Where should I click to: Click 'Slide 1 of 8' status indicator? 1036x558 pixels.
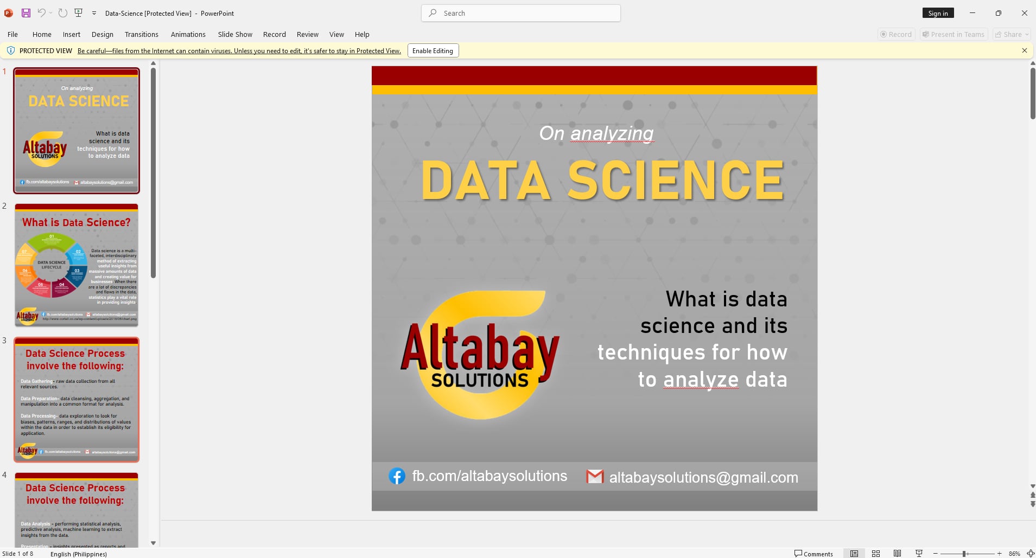coord(18,554)
